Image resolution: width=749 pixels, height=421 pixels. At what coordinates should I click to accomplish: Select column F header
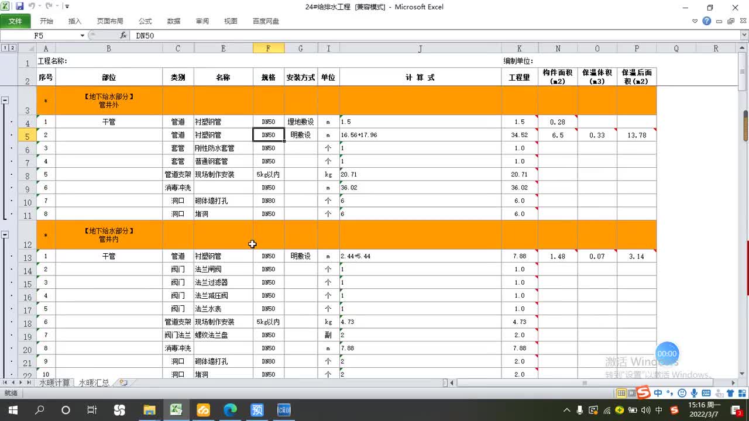[268, 49]
